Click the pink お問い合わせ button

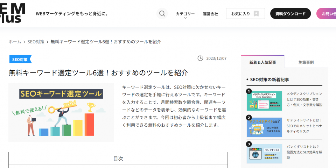coord(326,14)
